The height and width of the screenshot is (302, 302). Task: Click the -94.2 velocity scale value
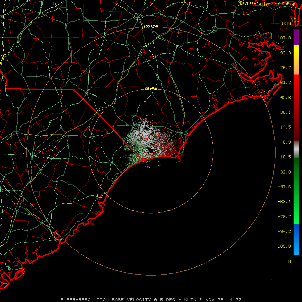tap(284, 231)
